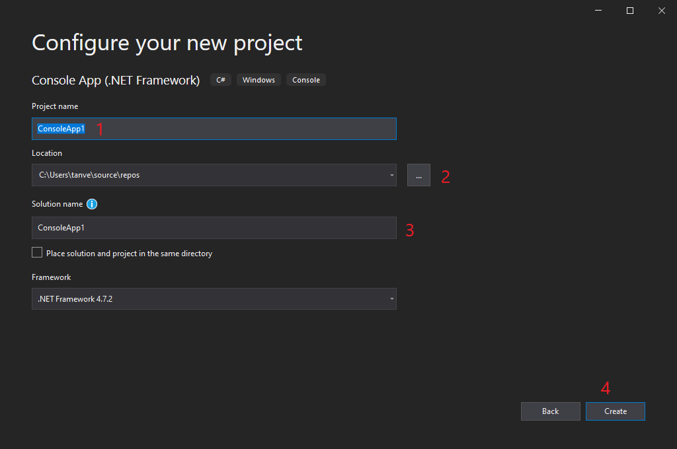The image size is (677, 449).
Task: Click the Location path text C:\Users\tanve\source\repos
Action: (x=89, y=176)
